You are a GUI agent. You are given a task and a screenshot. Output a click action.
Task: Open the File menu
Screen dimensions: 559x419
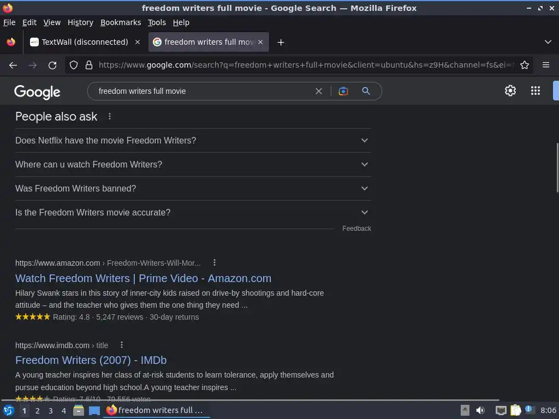tap(9, 22)
